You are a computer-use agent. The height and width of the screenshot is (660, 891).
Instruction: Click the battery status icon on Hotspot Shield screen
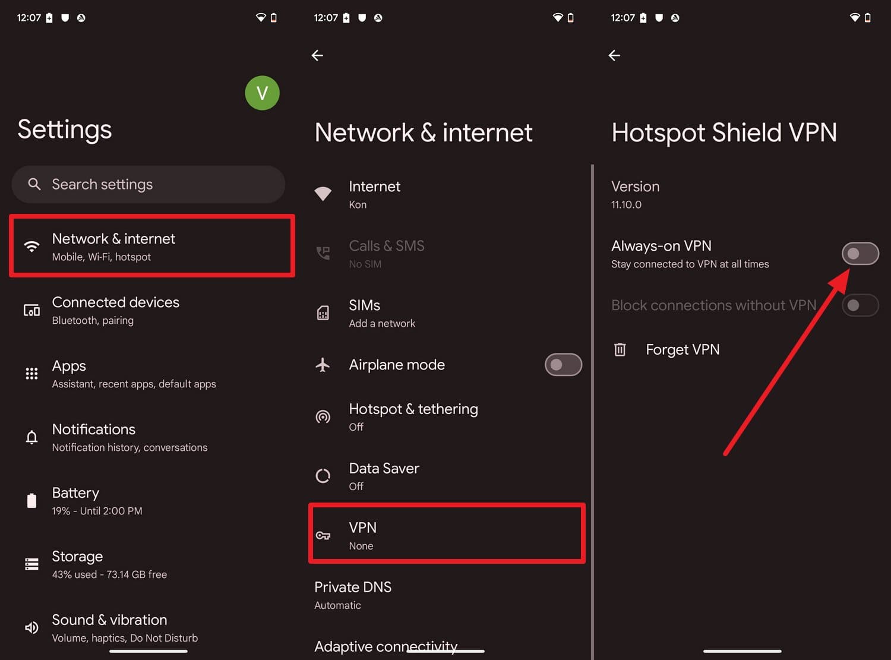click(868, 18)
